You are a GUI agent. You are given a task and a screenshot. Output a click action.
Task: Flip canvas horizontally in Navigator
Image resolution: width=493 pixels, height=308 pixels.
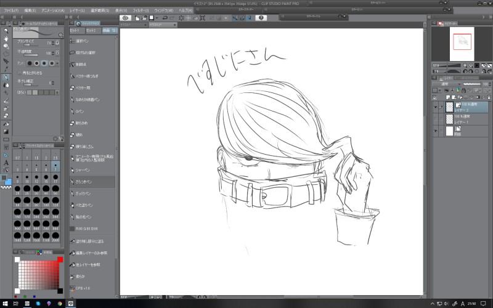484,71
